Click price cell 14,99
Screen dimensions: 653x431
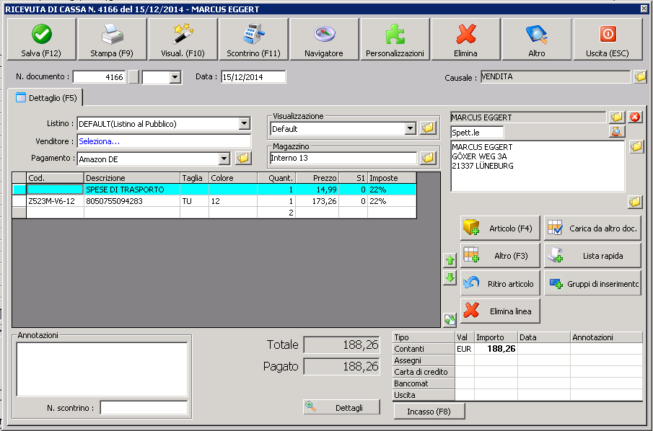point(317,190)
